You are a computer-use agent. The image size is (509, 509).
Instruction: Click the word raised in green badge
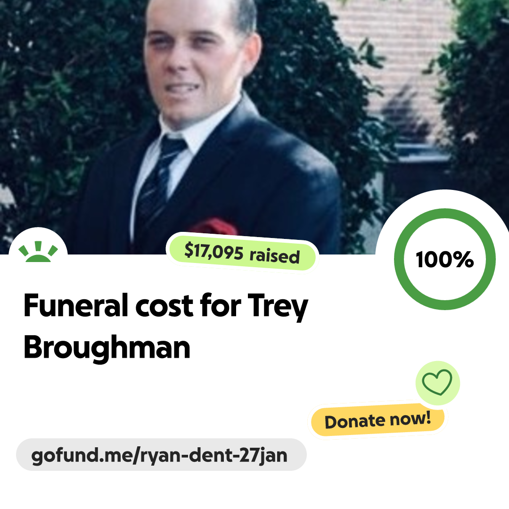pos(274,256)
